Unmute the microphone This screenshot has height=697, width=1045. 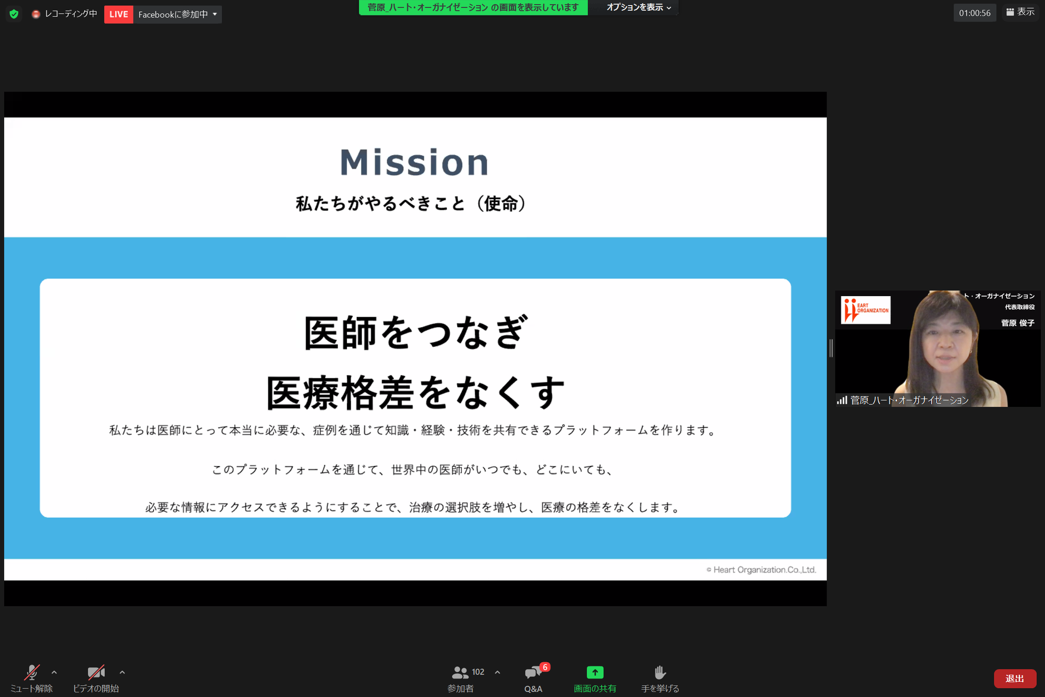click(32, 672)
